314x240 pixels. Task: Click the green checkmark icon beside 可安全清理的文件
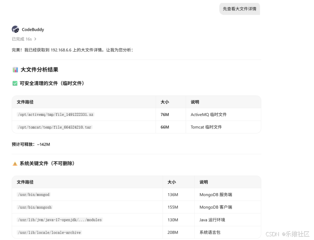point(15,83)
